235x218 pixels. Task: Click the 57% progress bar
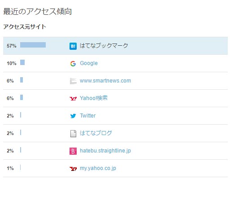[33, 45]
